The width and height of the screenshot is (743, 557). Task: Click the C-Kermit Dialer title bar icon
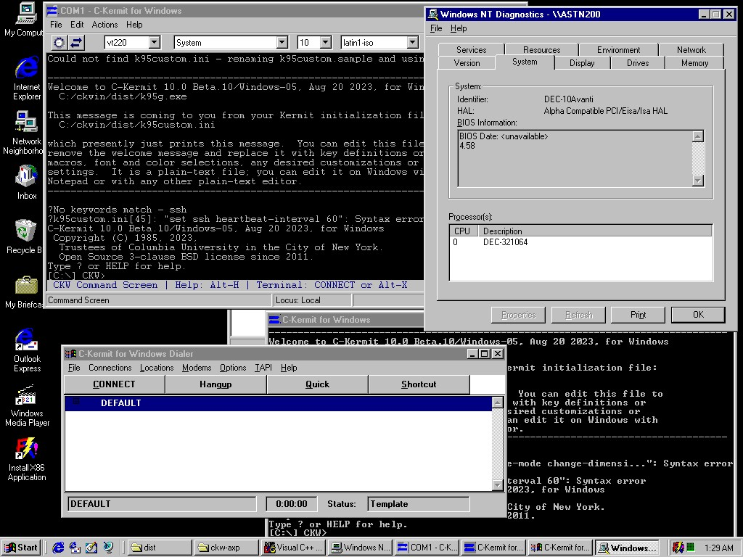pyautogui.click(x=70, y=354)
